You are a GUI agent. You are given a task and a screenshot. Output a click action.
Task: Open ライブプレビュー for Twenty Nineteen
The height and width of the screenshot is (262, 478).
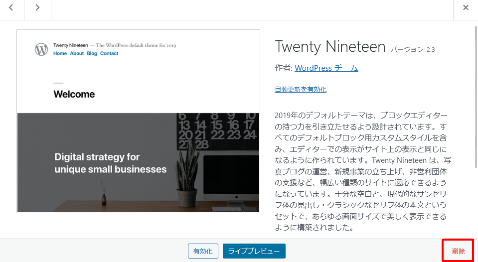point(254,251)
